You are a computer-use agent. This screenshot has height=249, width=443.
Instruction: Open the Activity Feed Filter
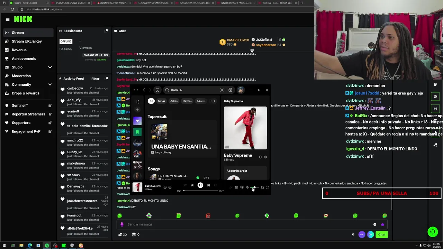[x=95, y=79]
